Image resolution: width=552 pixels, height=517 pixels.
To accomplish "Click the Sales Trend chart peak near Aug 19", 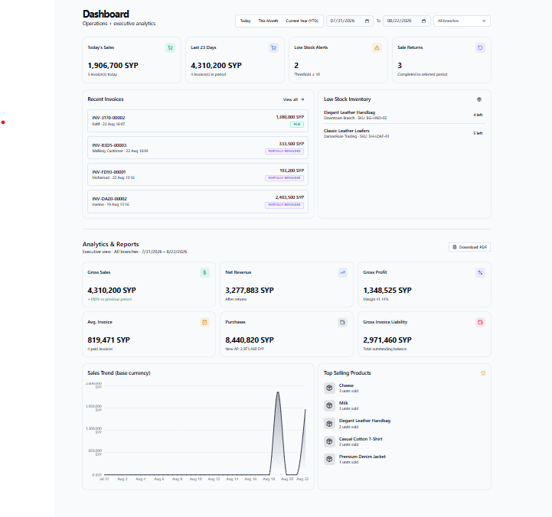I will click(x=278, y=393).
